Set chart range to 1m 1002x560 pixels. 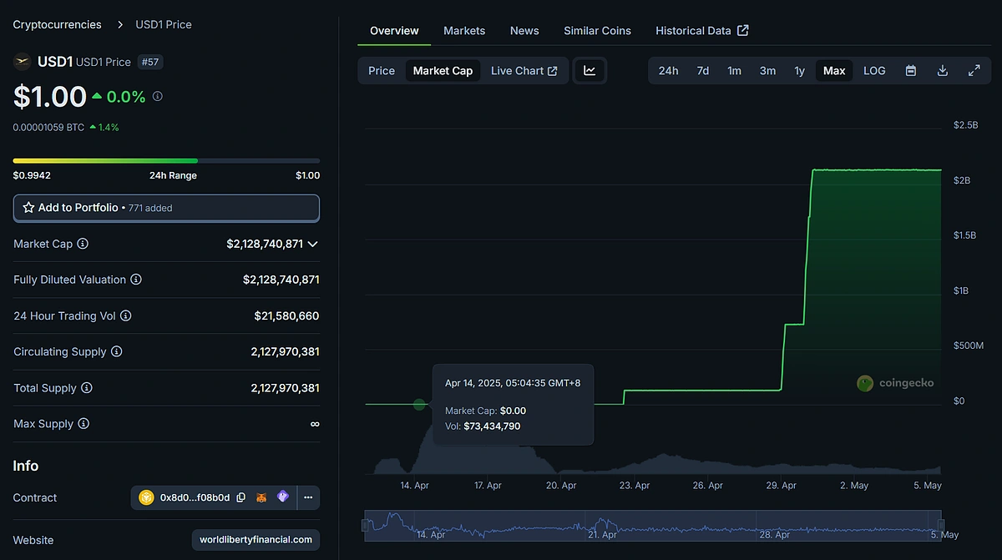pos(735,71)
